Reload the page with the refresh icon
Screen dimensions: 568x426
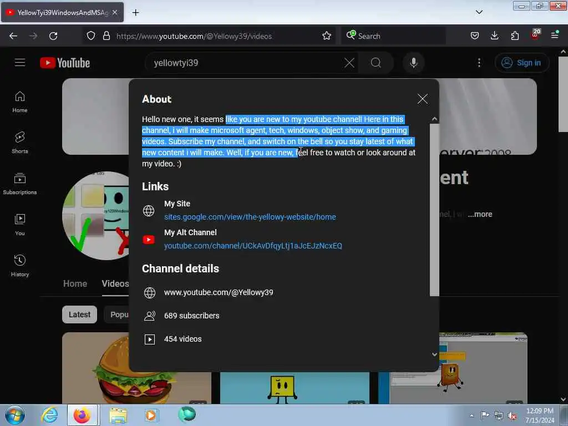[53, 36]
